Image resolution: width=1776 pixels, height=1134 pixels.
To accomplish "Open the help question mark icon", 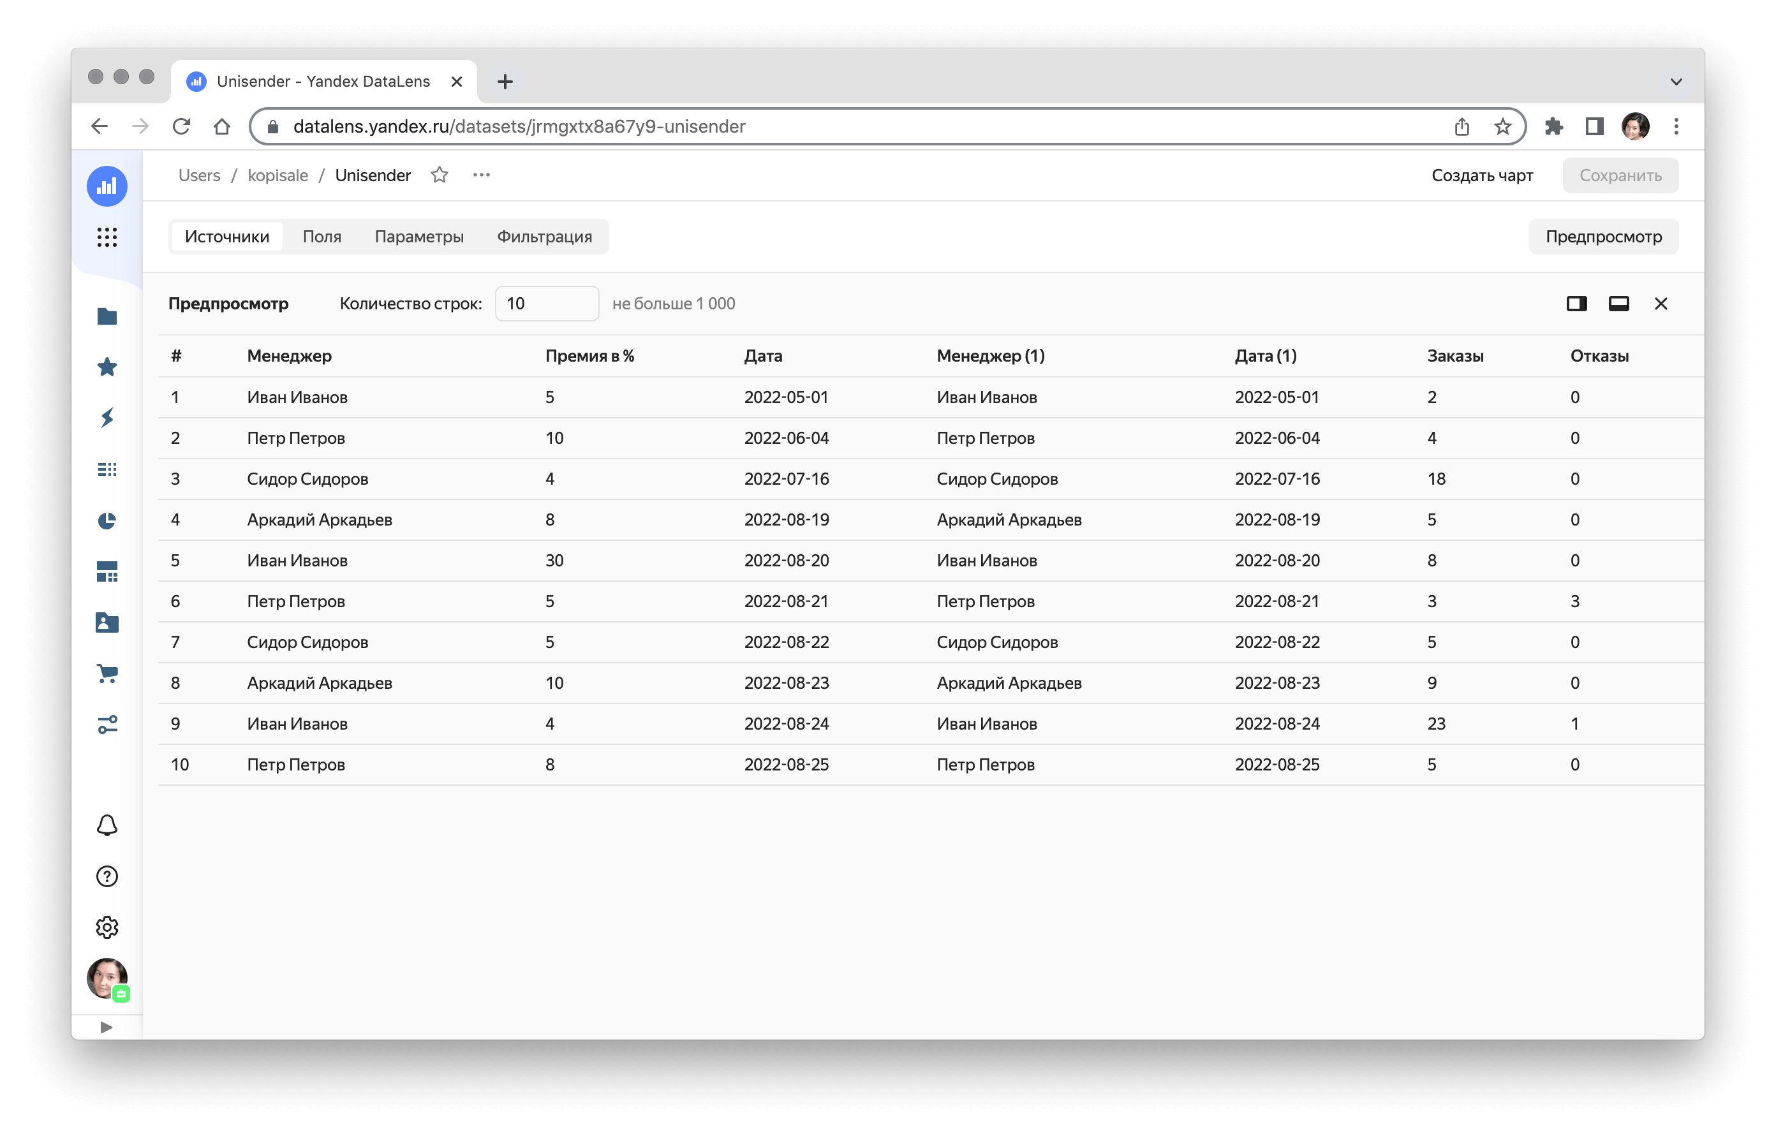I will pos(107,876).
